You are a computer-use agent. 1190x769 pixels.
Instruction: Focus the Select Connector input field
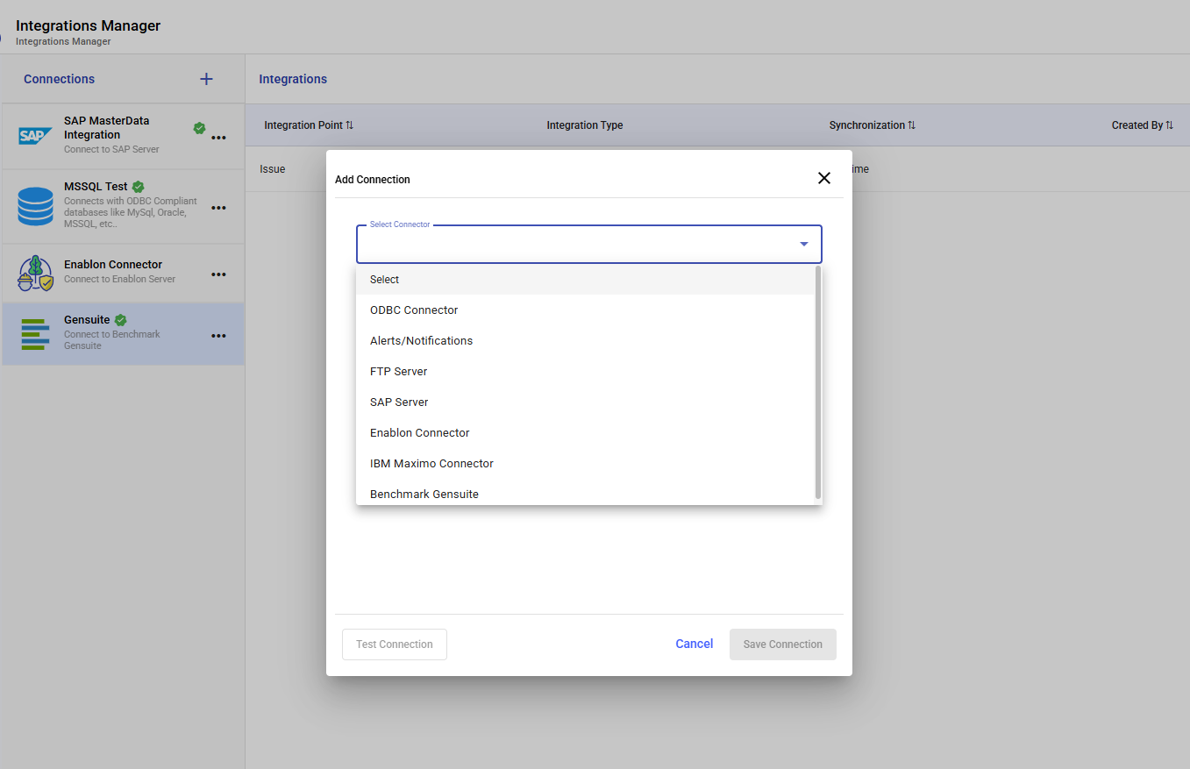(589, 245)
